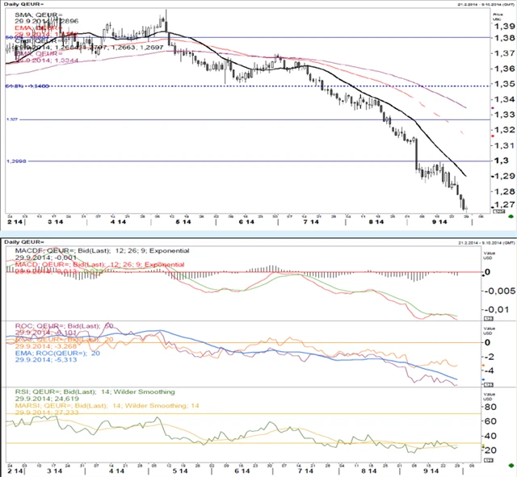Click the 1,327 horizontal line label

click(x=12, y=120)
